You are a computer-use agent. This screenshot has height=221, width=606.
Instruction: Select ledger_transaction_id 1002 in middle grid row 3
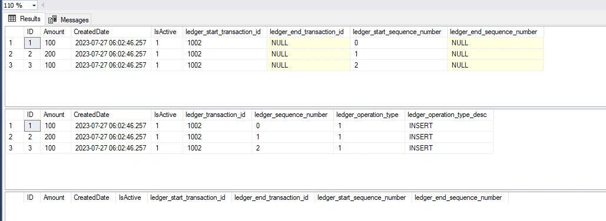point(217,148)
